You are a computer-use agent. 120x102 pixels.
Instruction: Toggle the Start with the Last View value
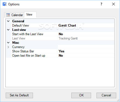pos(86,34)
